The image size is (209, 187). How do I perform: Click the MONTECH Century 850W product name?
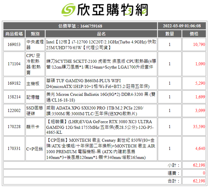101,149
